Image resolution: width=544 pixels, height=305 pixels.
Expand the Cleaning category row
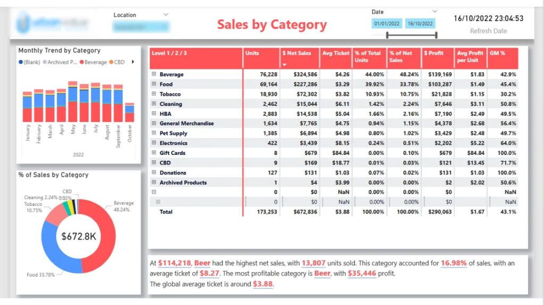(154, 103)
